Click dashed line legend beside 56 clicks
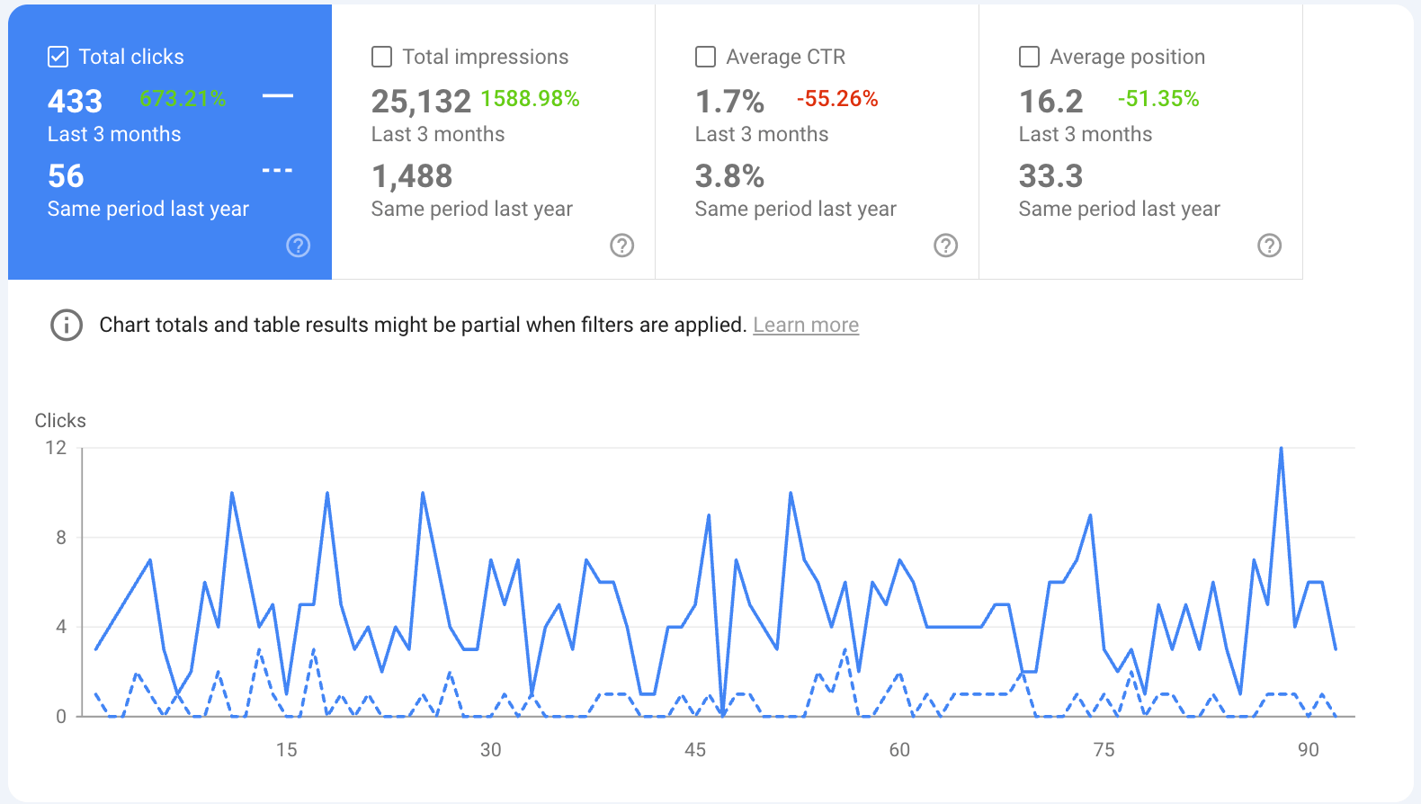Image resolution: width=1421 pixels, height=804 pixels. (x=277, y=171)
